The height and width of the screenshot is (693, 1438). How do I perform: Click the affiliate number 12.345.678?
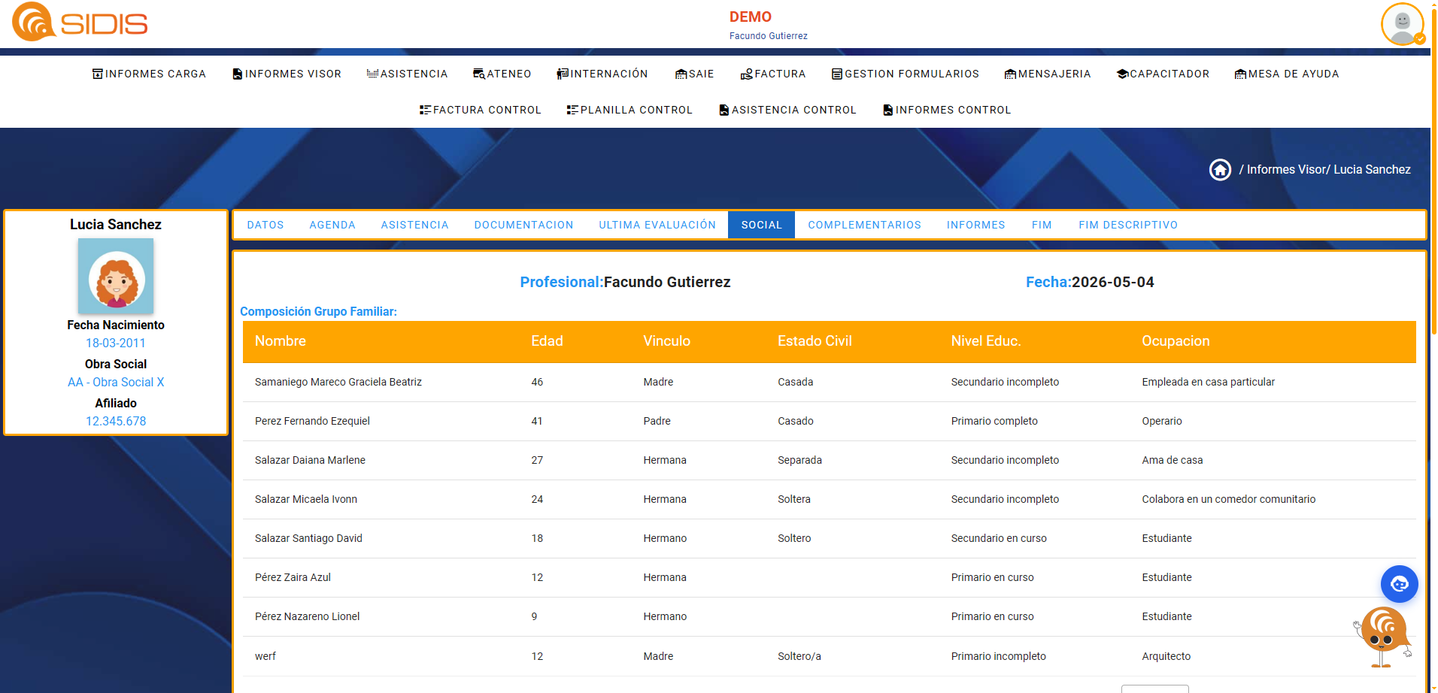pos(116,421)
